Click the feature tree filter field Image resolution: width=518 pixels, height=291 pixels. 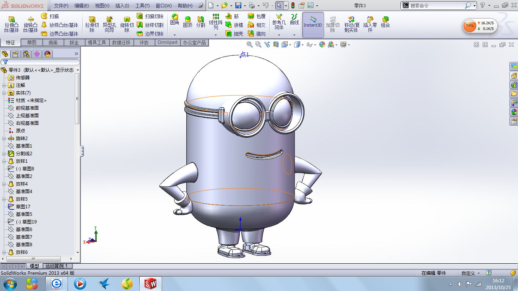[40, 62]
